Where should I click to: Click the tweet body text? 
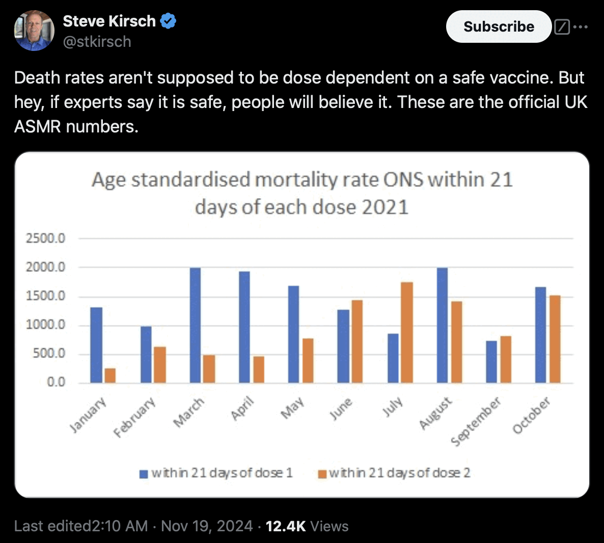click(x=300, y=102)
